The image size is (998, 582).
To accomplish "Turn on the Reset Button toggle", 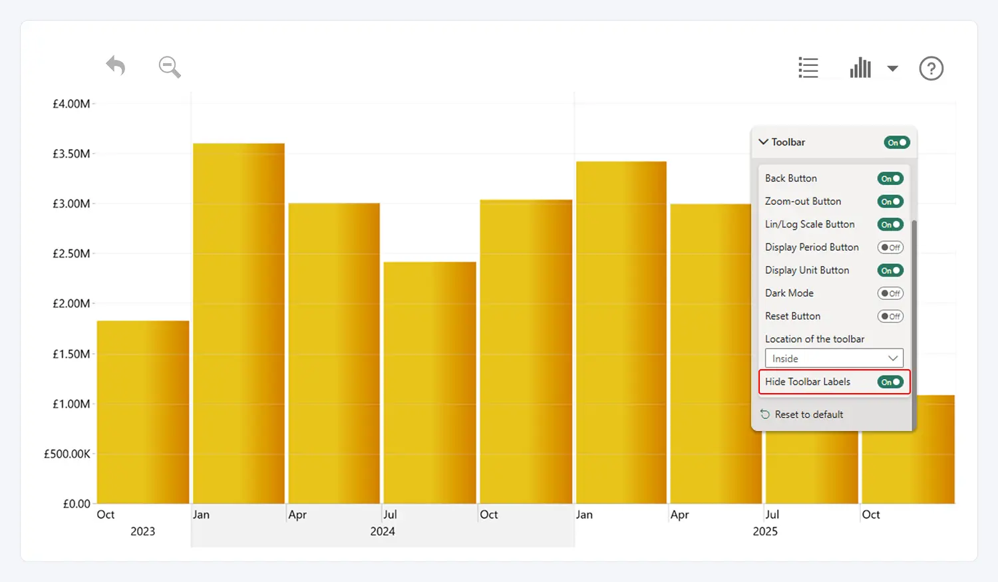I will [890, 317].
